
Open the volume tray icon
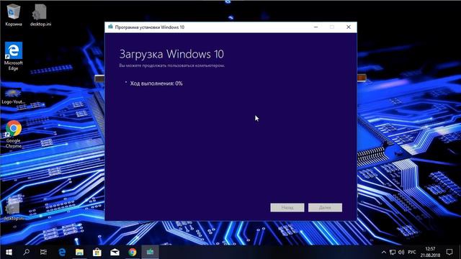[x=401, y=253]
